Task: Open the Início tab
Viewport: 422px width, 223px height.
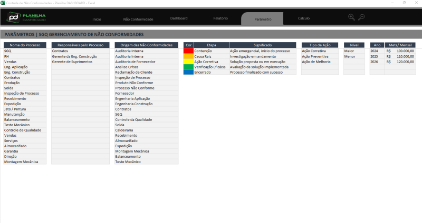Action: (97, 19)
